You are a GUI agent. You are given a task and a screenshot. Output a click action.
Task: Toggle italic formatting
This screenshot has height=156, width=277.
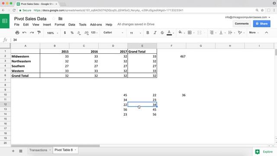pos(155,32)
